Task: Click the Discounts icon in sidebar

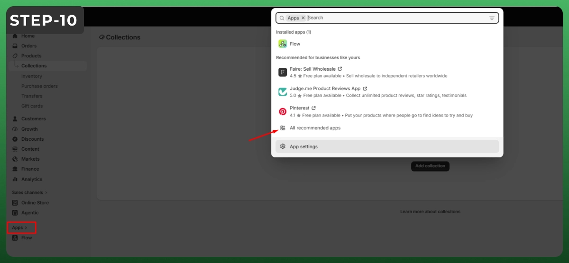Action: 15,139
